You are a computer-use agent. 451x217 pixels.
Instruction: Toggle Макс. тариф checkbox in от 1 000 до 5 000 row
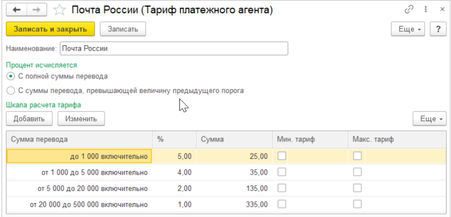pos(357,172)
